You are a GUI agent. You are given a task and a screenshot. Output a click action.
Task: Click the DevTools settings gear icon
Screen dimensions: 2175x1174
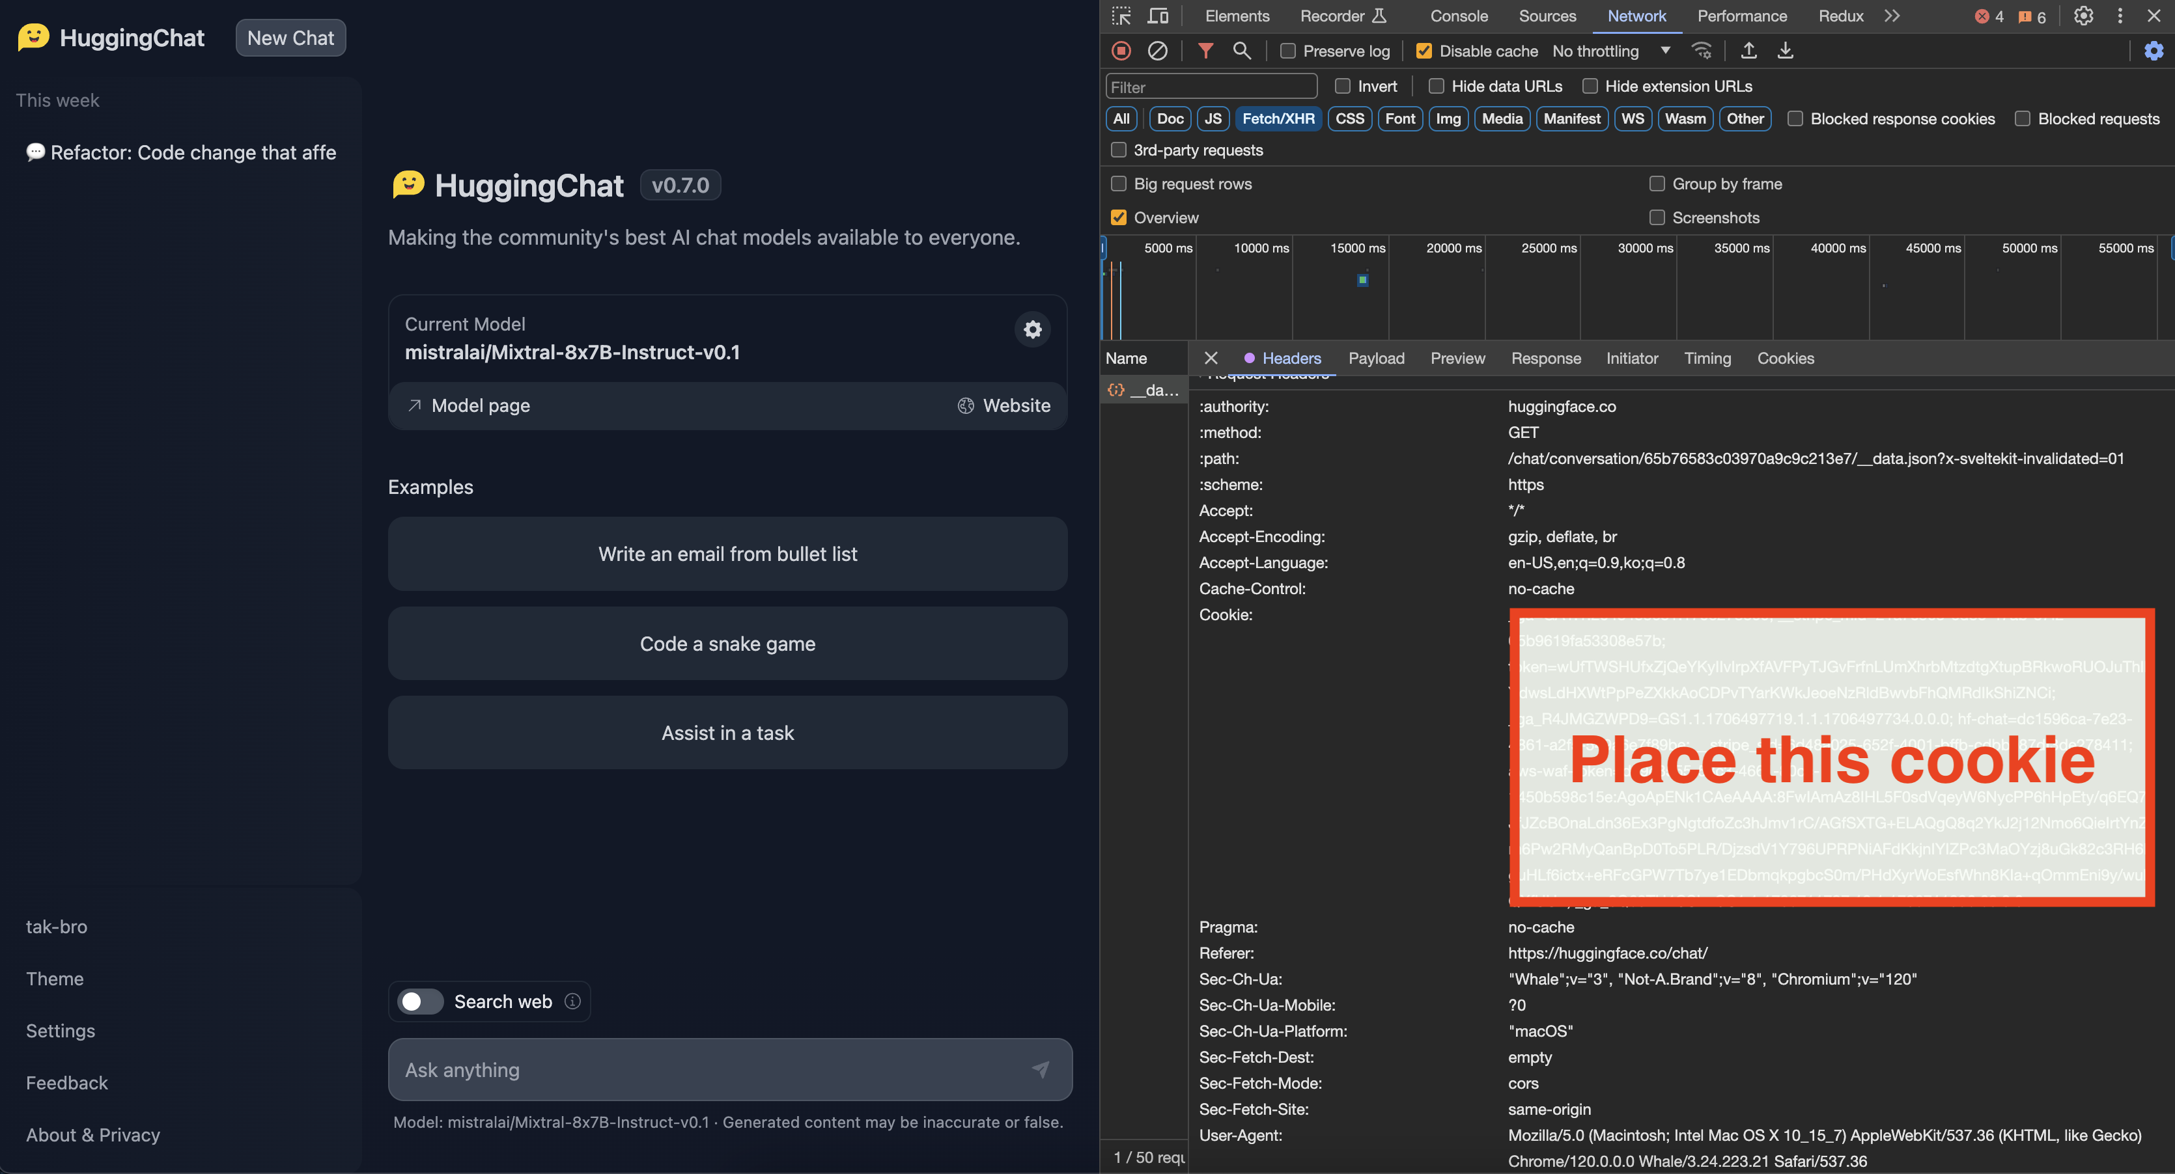2084,16
